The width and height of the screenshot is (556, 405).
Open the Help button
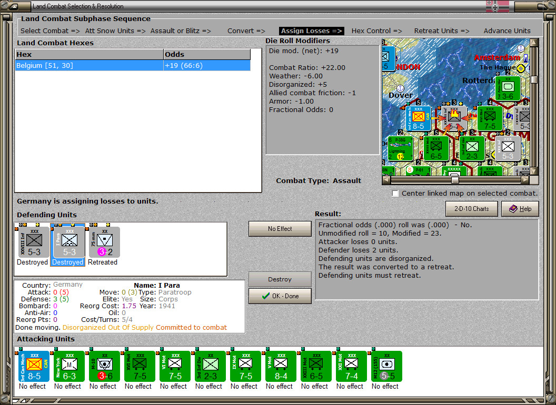click(x=520, y=209)
